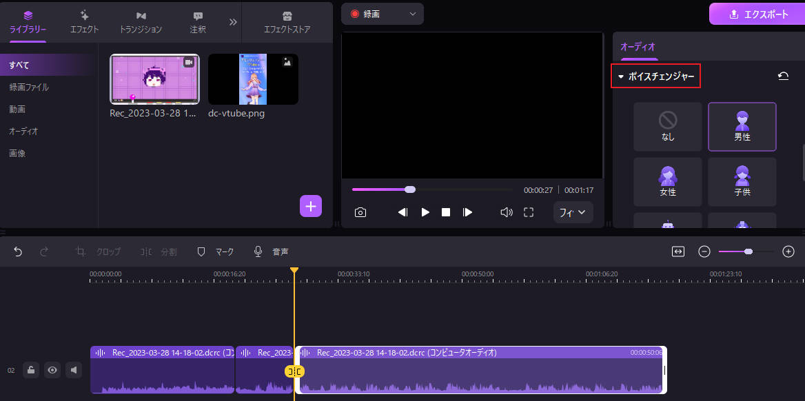805x401 pixels.
Task: Stop the preview playback
Action: pos(446,213)
